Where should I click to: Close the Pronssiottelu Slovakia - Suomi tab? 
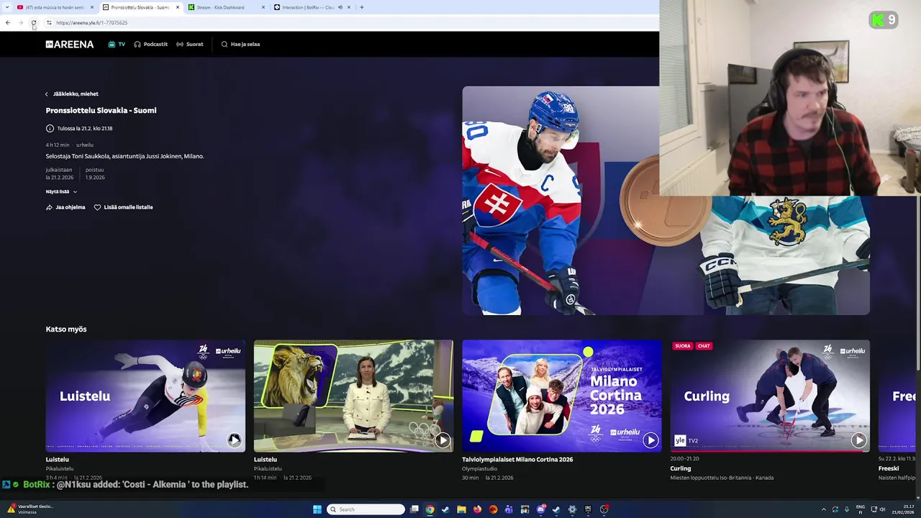click(x=177, y=7)
